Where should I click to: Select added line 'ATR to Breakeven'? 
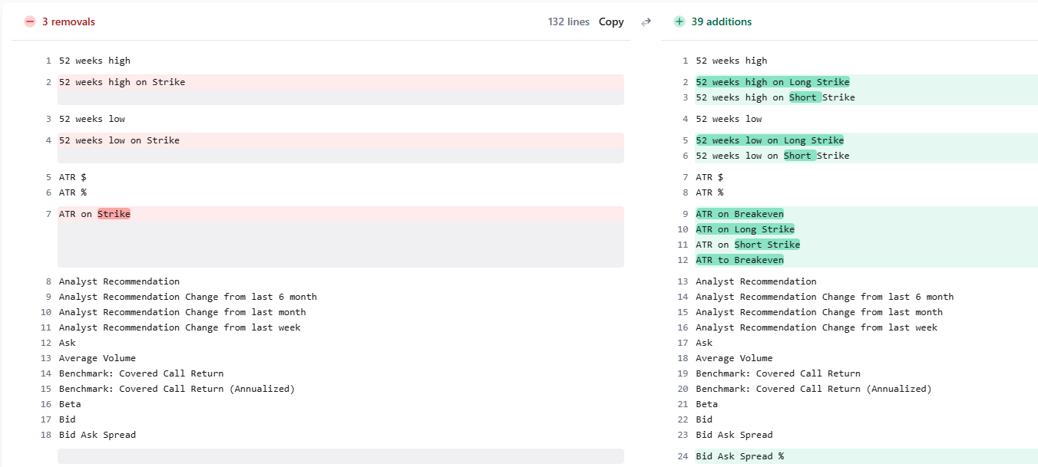866,260
